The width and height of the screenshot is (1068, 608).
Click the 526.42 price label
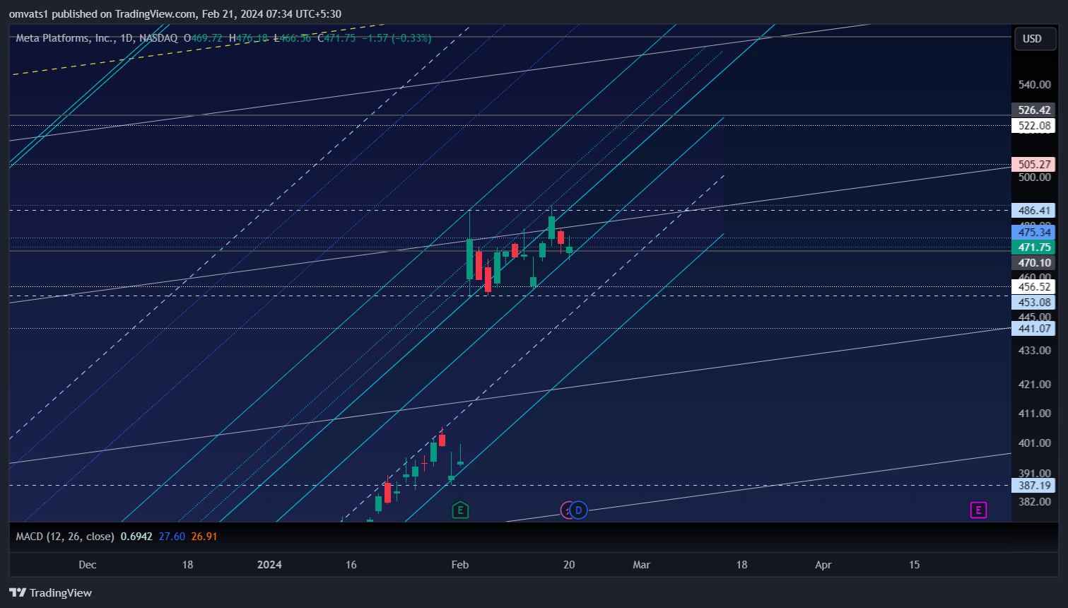click(x=1033, y=110)
